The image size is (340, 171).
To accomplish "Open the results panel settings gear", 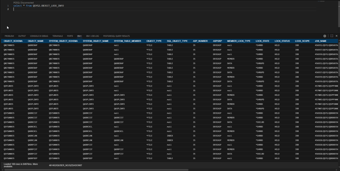I will [325, 36].
